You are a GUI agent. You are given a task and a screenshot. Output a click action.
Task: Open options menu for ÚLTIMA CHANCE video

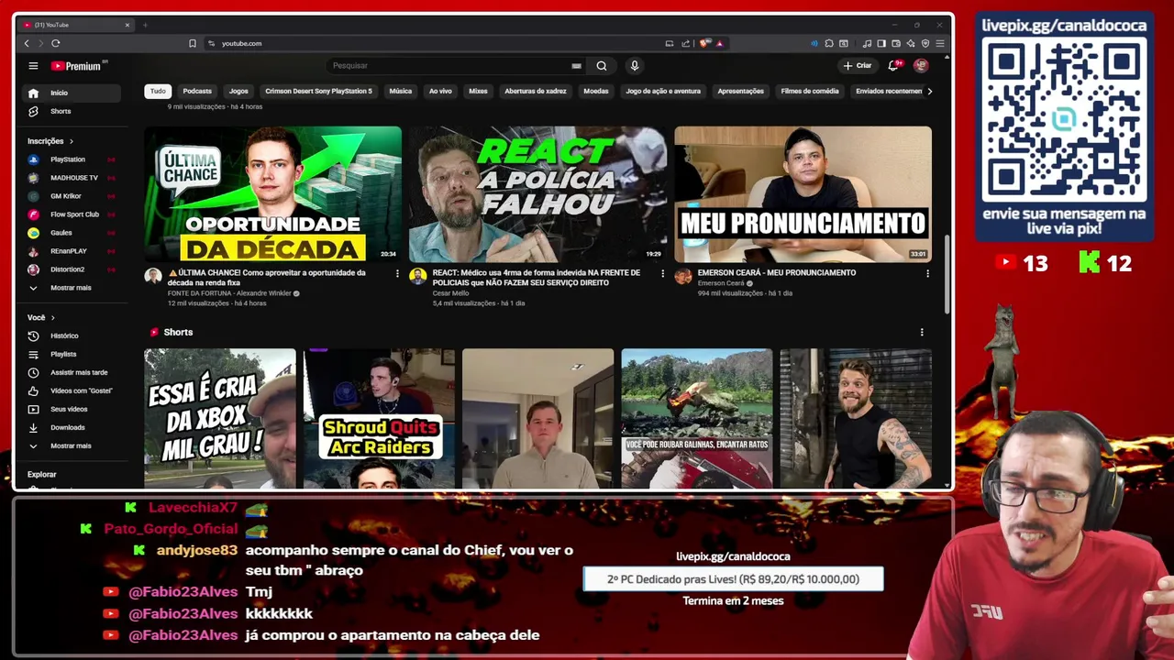[x=397, y=273]
